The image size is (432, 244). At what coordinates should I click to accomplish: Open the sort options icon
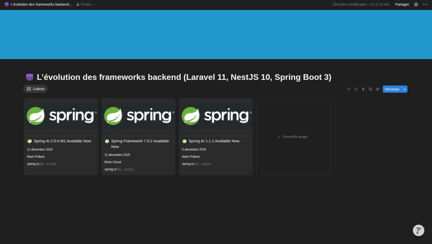(356, 89)
